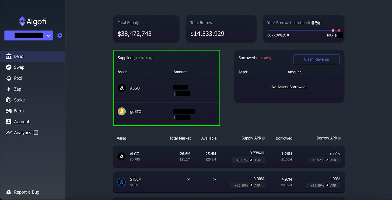Click the Borrow APR column header

[x=327, y=138]
